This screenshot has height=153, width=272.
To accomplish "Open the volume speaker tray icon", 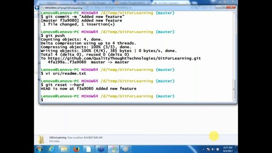I will point(213,149).
